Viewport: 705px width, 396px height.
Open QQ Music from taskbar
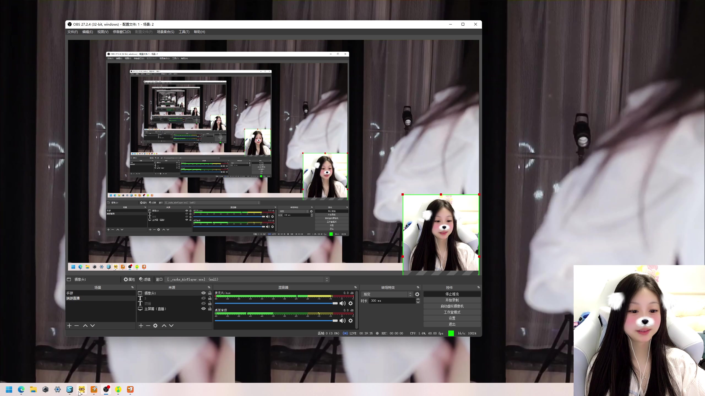tap(118, 389)
